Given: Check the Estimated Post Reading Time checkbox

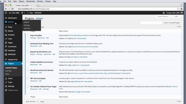Looking at the screenshot, I should [x=28, y=44].
